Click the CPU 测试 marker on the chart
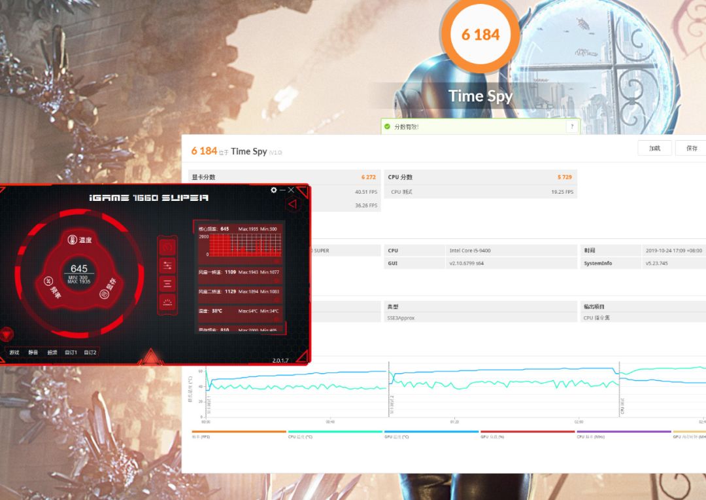 tap(623, 406)
